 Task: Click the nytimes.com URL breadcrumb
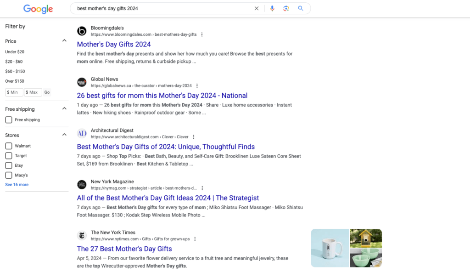(140, 239)
